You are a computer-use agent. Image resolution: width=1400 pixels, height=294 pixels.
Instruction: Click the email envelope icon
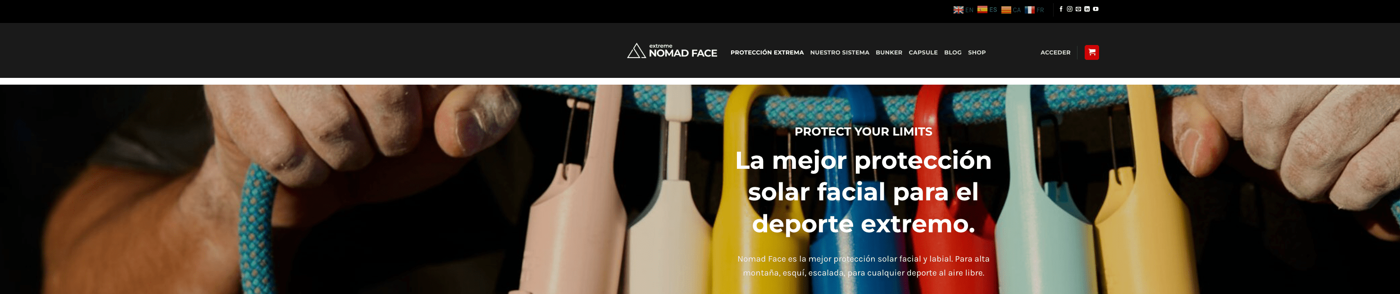[1078, 9]
